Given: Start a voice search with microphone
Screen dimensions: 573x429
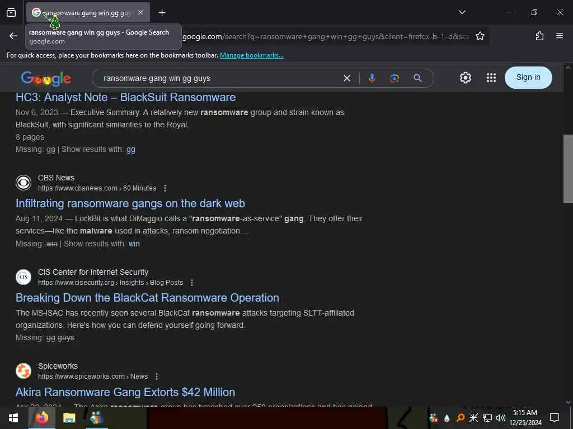Looking at the screenshot, I should coord(372,78).
